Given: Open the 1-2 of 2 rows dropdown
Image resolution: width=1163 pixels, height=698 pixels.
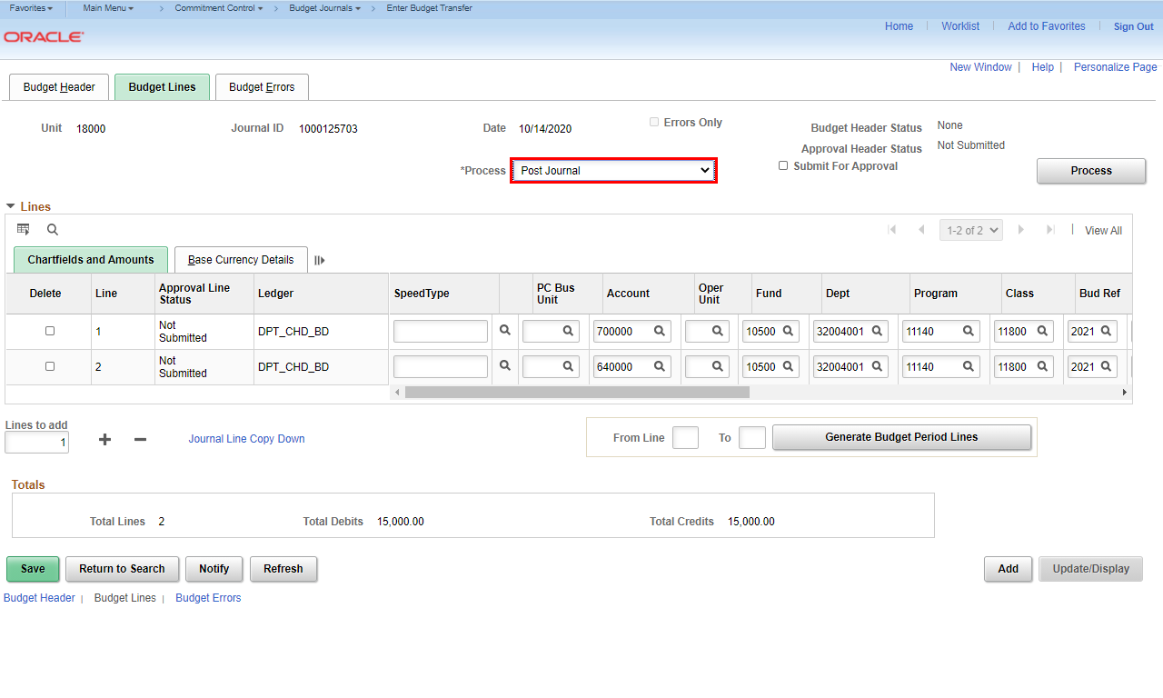Looking at the screenshot, I should coord(972,231).
